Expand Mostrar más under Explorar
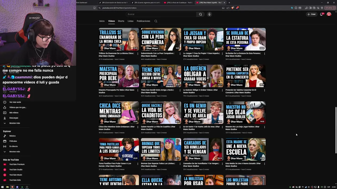The width and height of the screenshot is (337, 189). tap(15, 152)
